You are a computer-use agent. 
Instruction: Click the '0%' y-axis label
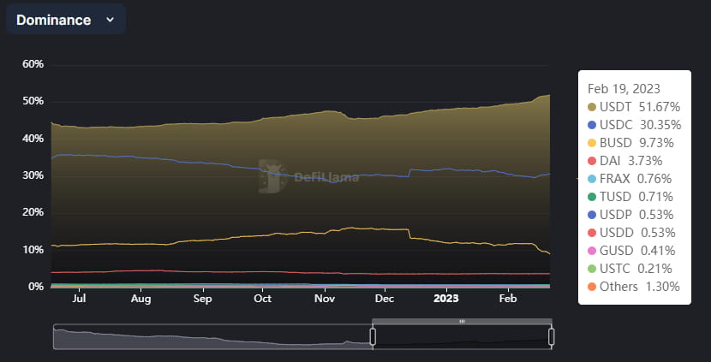coord(36,287)
